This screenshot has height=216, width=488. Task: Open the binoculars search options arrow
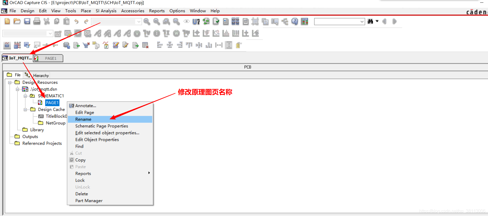pos(377,21)
